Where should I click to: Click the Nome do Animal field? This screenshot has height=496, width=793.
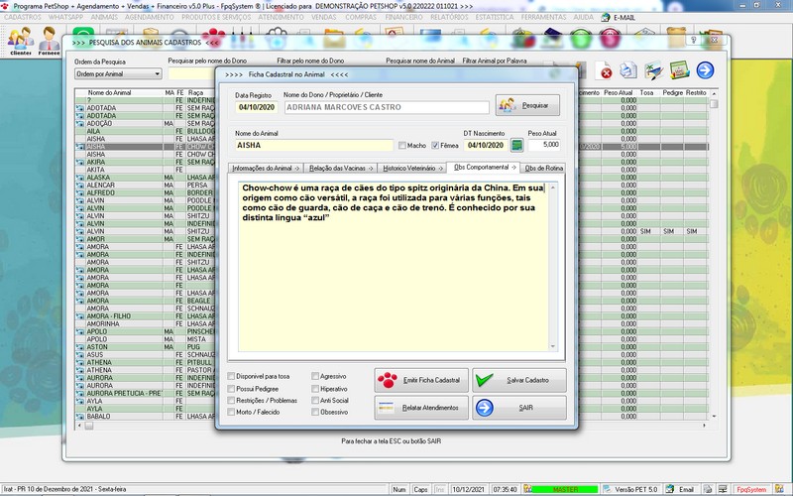click(313, 145)
